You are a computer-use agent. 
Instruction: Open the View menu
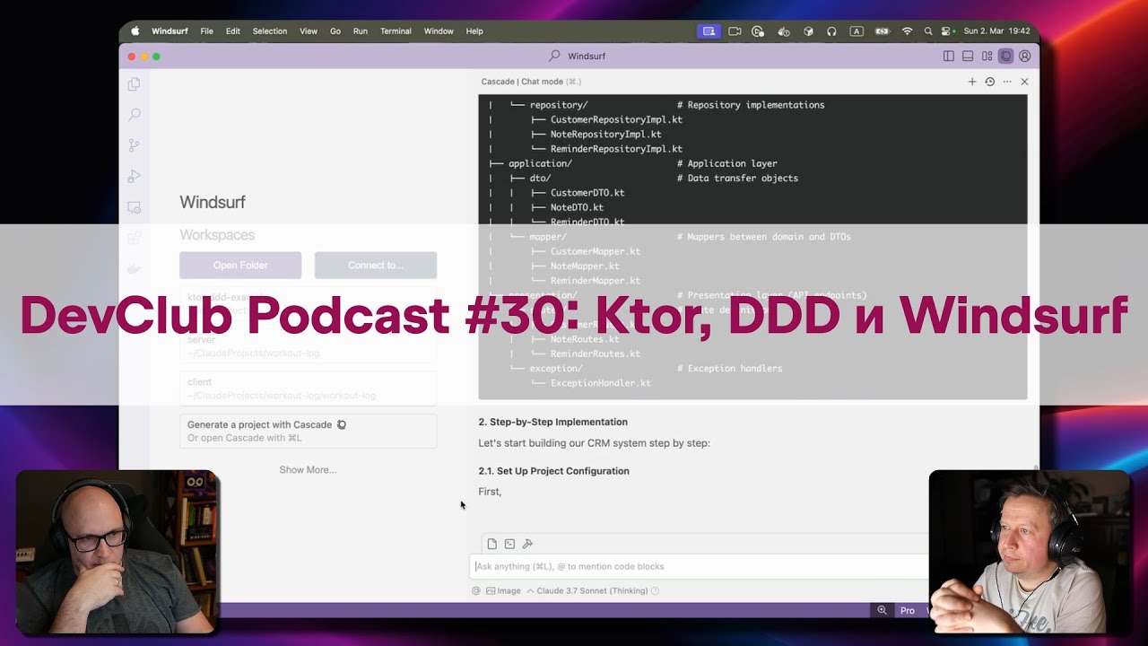309,31
